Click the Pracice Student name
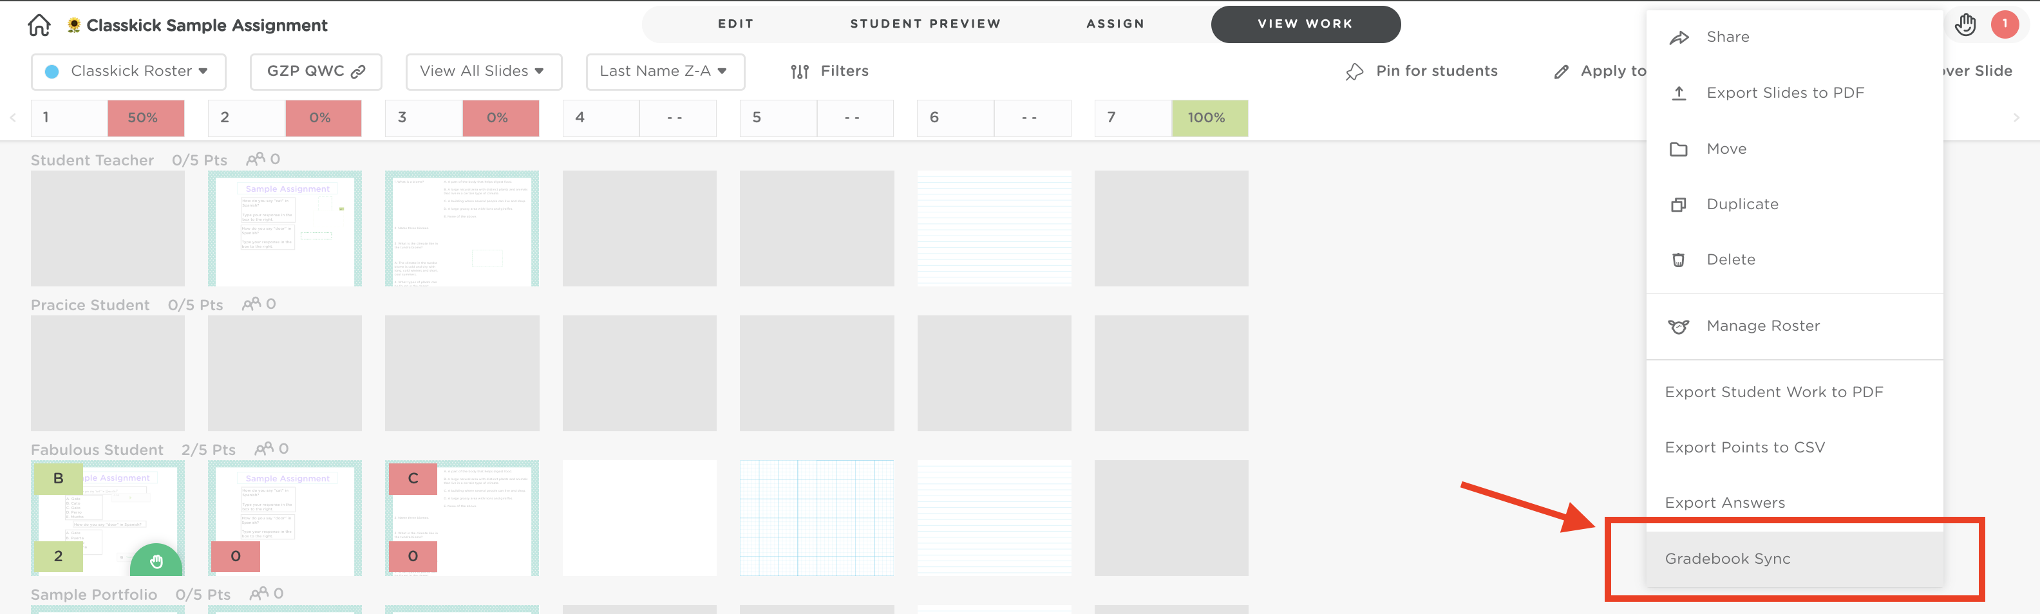 [90, 304]
